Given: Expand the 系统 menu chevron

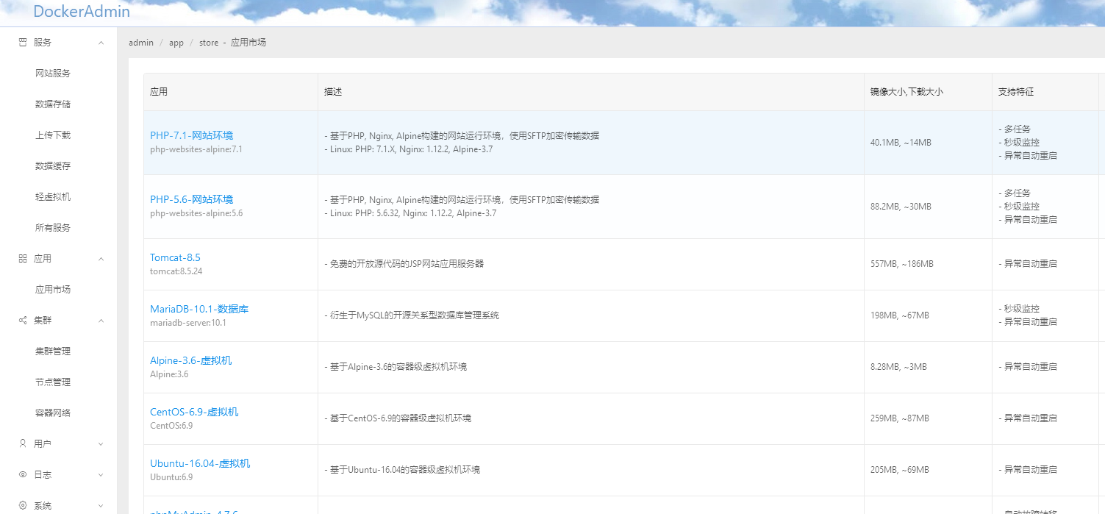Looking at the screenshot, I should [101, 506].
